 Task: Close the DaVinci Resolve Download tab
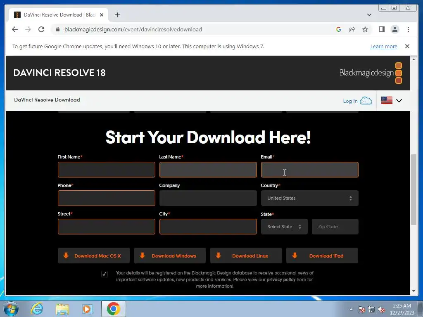coord(102,15)
